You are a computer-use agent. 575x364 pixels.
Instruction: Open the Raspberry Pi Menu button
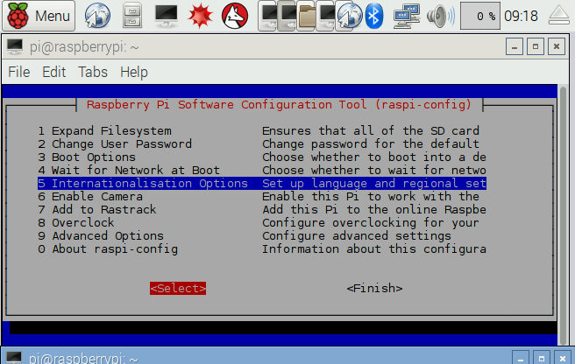(x=39, y=16)
